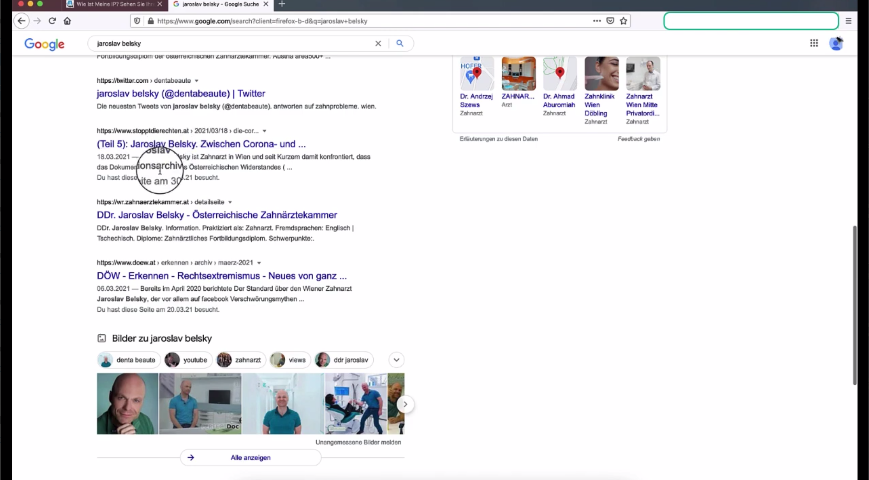This screenshot has width=869, height=480.
Task: Select 'jaroslav belsky - Google Suche' tab
Action: 221,4
